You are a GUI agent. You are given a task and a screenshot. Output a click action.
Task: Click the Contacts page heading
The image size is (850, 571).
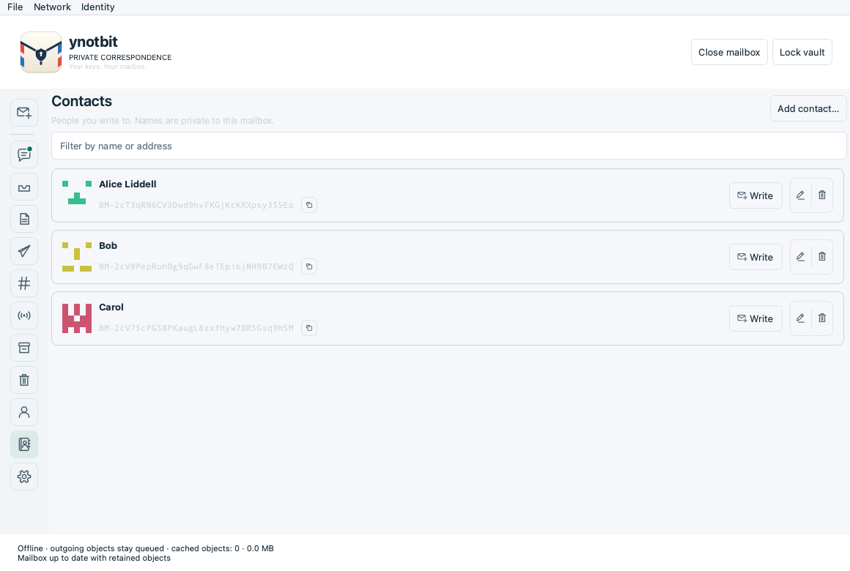pos(82,101)
